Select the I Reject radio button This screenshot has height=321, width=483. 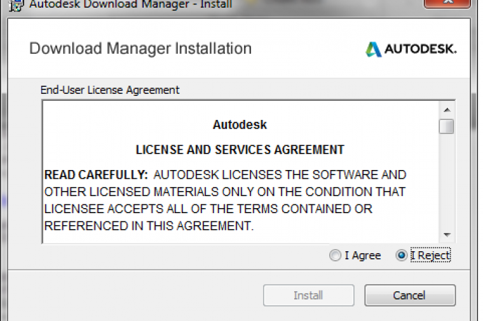(x=401, y=256)
